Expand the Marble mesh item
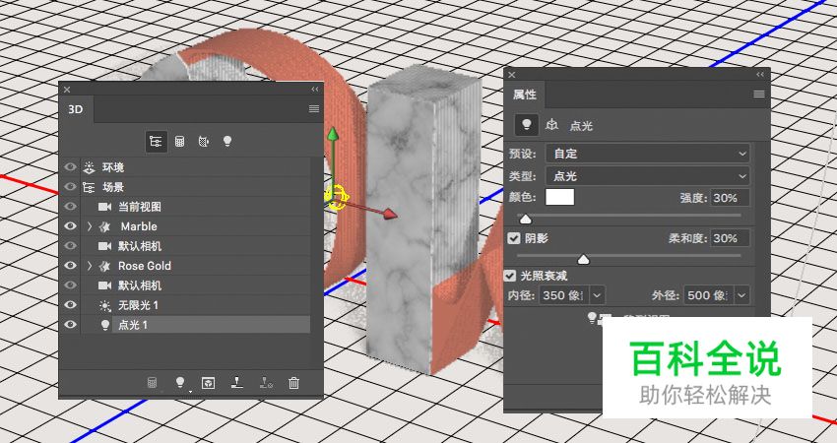The width and height of the screenshot is (837, 443). pyautogui.click(x=90, y=226)
